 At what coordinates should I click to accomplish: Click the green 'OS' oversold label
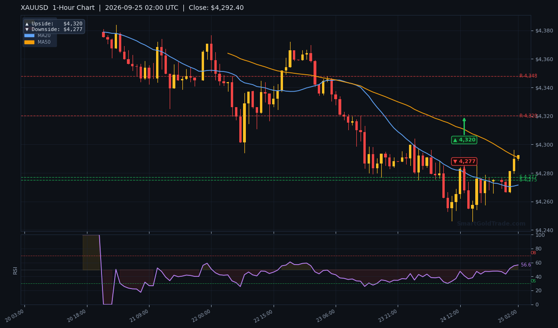pos(533,281)
